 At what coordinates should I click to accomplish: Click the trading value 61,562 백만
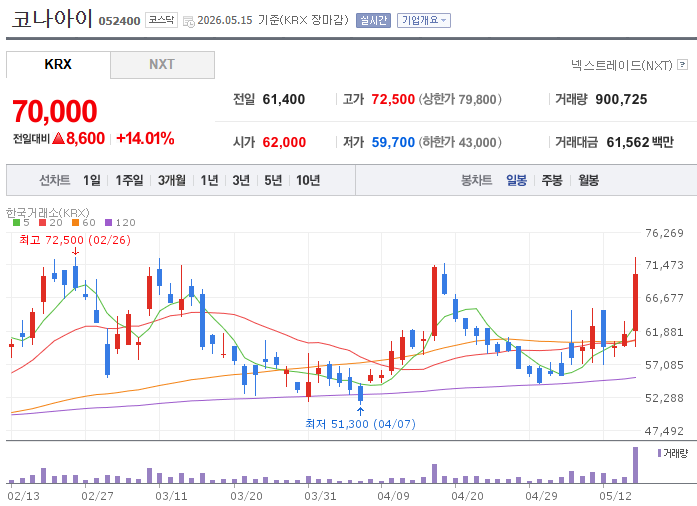pyautogui.click(x=640, y=142)
